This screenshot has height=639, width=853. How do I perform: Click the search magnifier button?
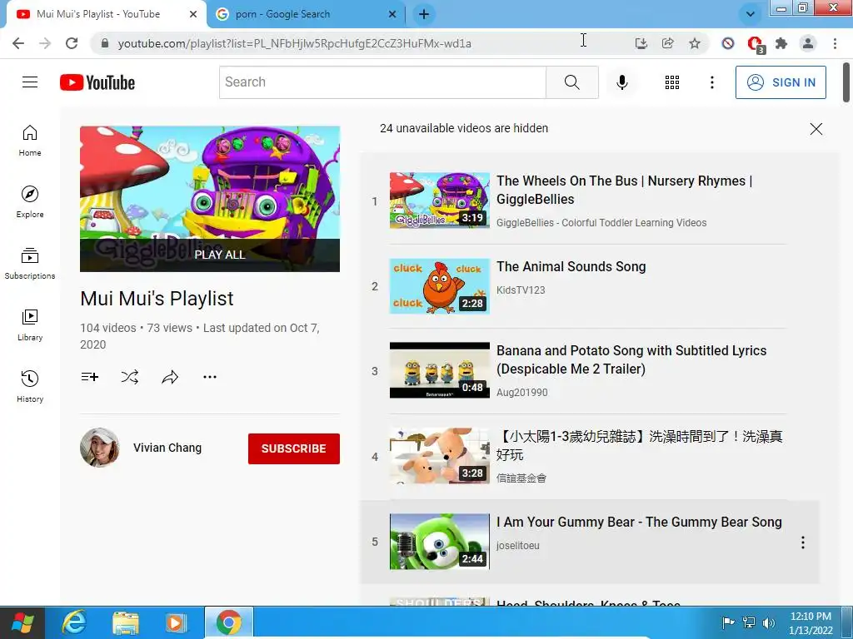tap(571, 82)
